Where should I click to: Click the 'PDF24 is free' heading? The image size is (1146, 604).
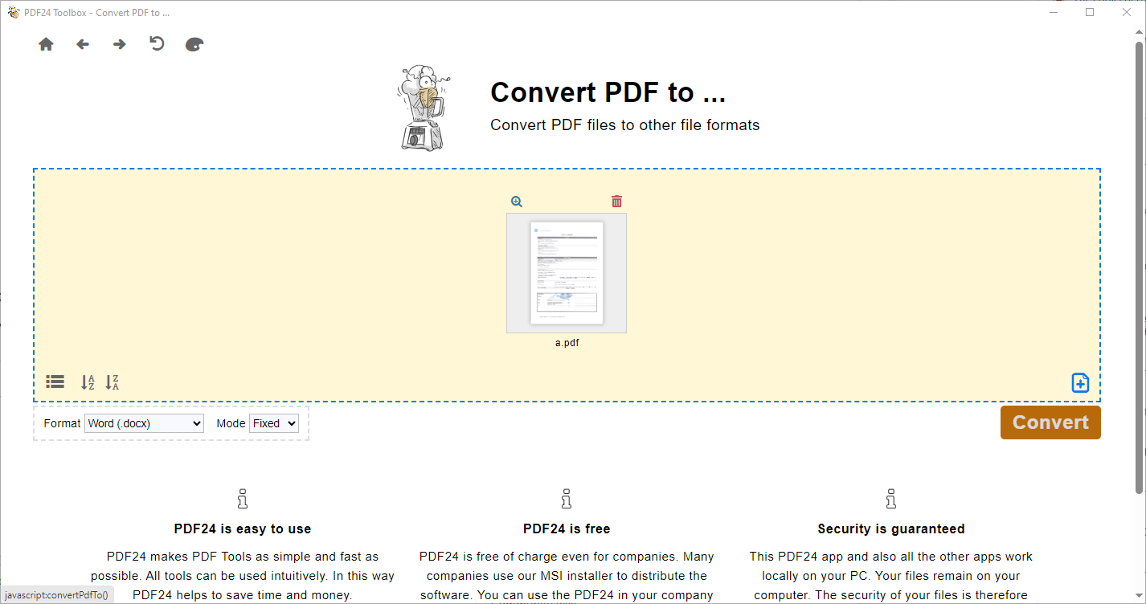tap(567, 528)
